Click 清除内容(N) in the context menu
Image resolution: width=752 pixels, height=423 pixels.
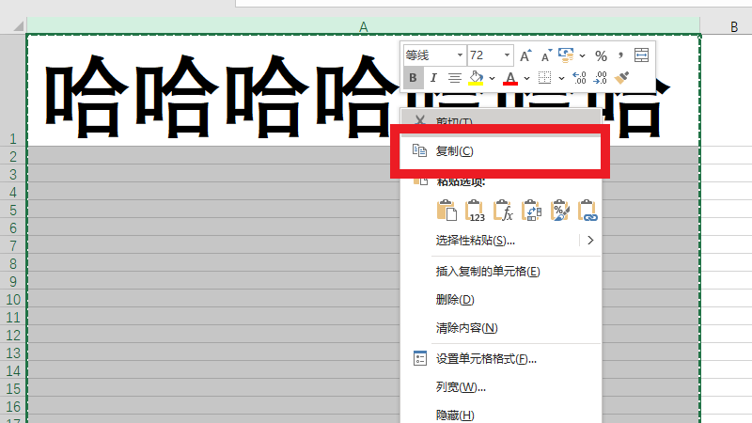pos(466,327)
